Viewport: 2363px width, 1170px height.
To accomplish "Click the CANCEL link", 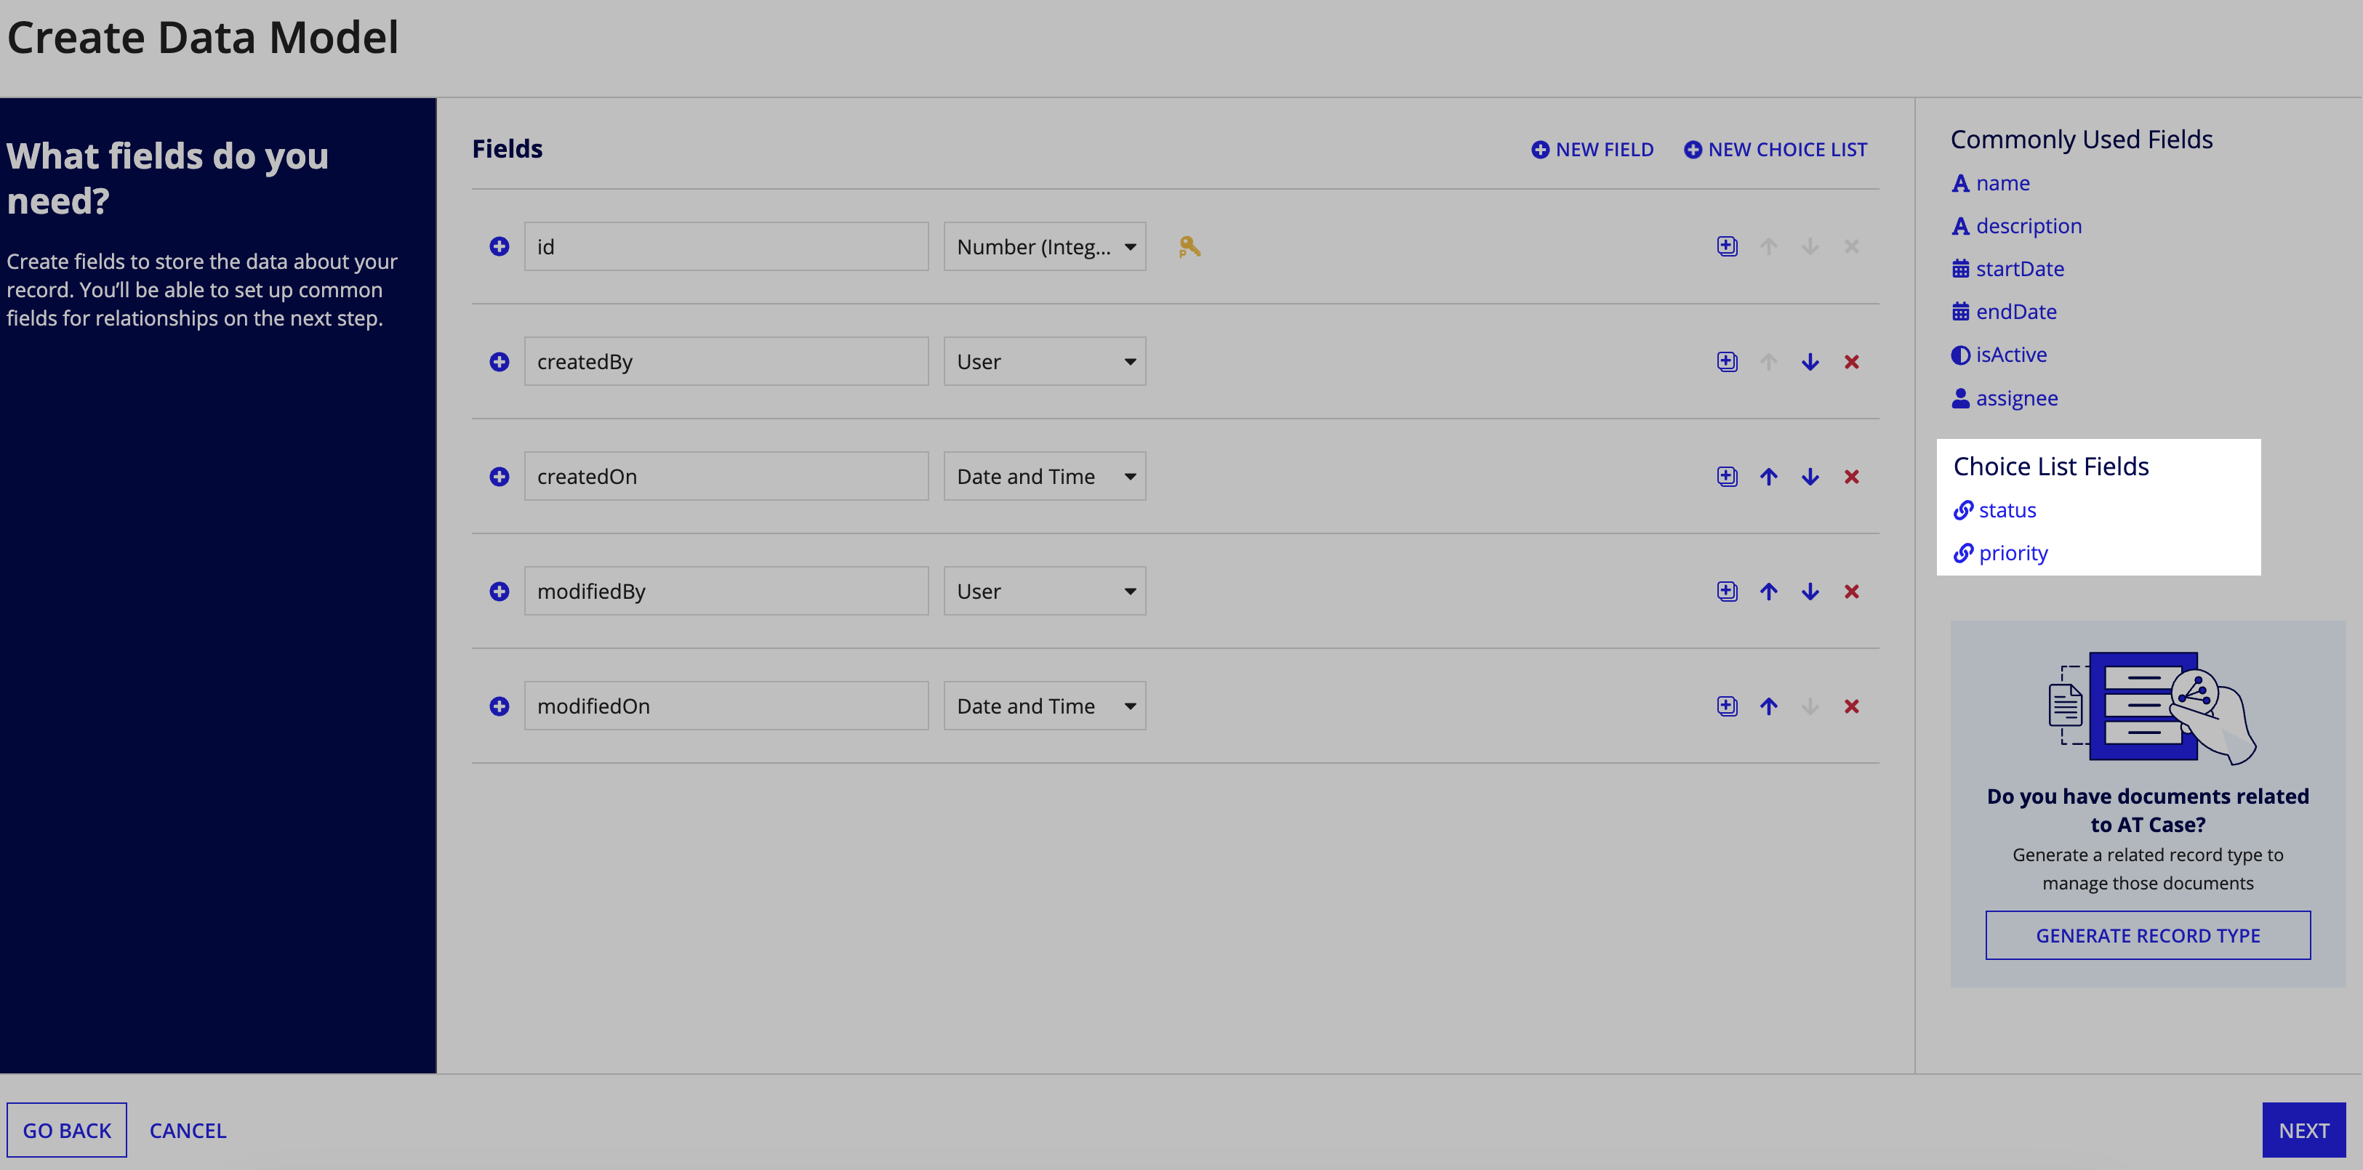I will (188, 1131).
